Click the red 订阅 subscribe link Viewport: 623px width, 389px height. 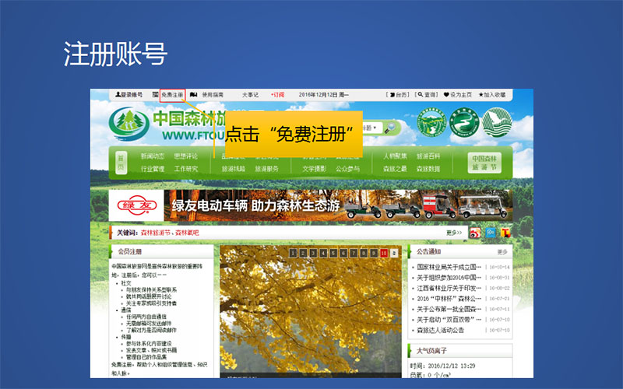pyautogui.click(x=278, y=95)
